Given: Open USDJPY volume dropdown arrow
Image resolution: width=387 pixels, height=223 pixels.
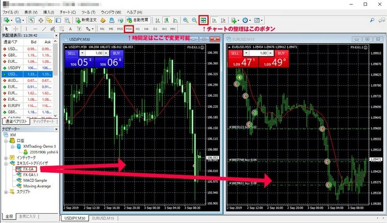Looking at the screenshot, I should click(82, 53).
